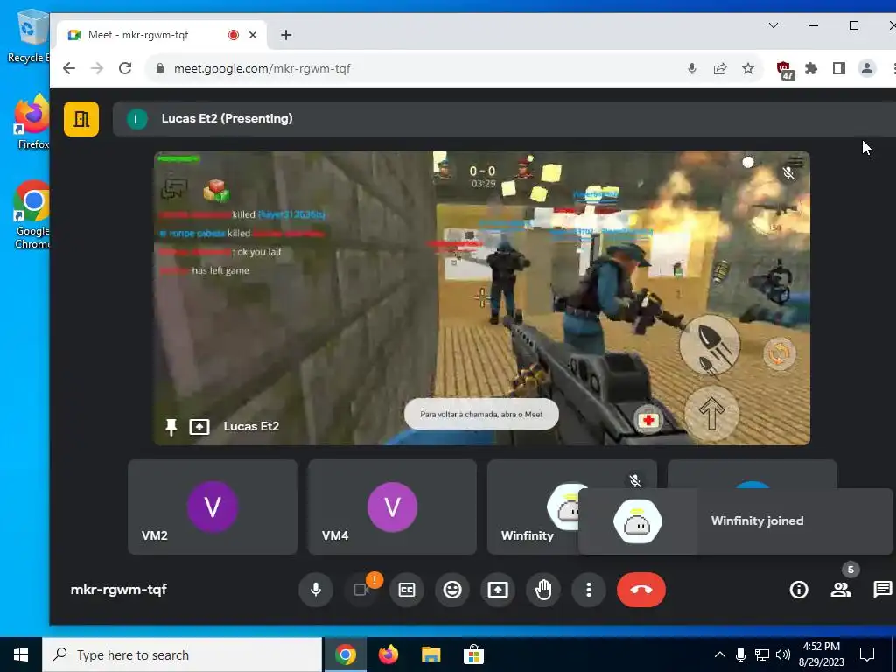896x672 pixels.
Task: Raise hand using the hand icon
Action: pyautogui.click(x=543, y=590)
